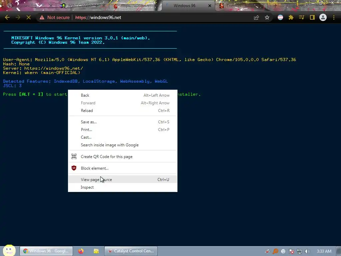The image size is (341, 256).
Task: Open the striped flag extension icon
Action: [280, 17]
